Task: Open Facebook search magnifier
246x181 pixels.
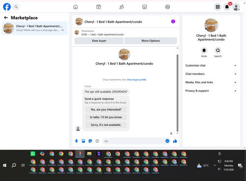Action: tap(16, 7)
